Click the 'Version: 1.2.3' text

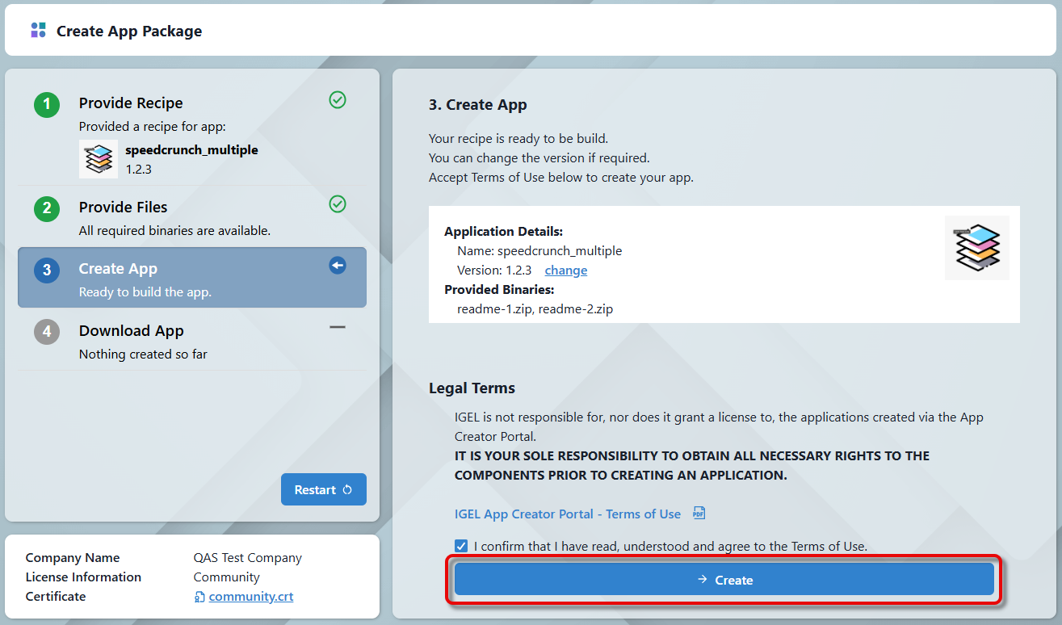[494, 271]
